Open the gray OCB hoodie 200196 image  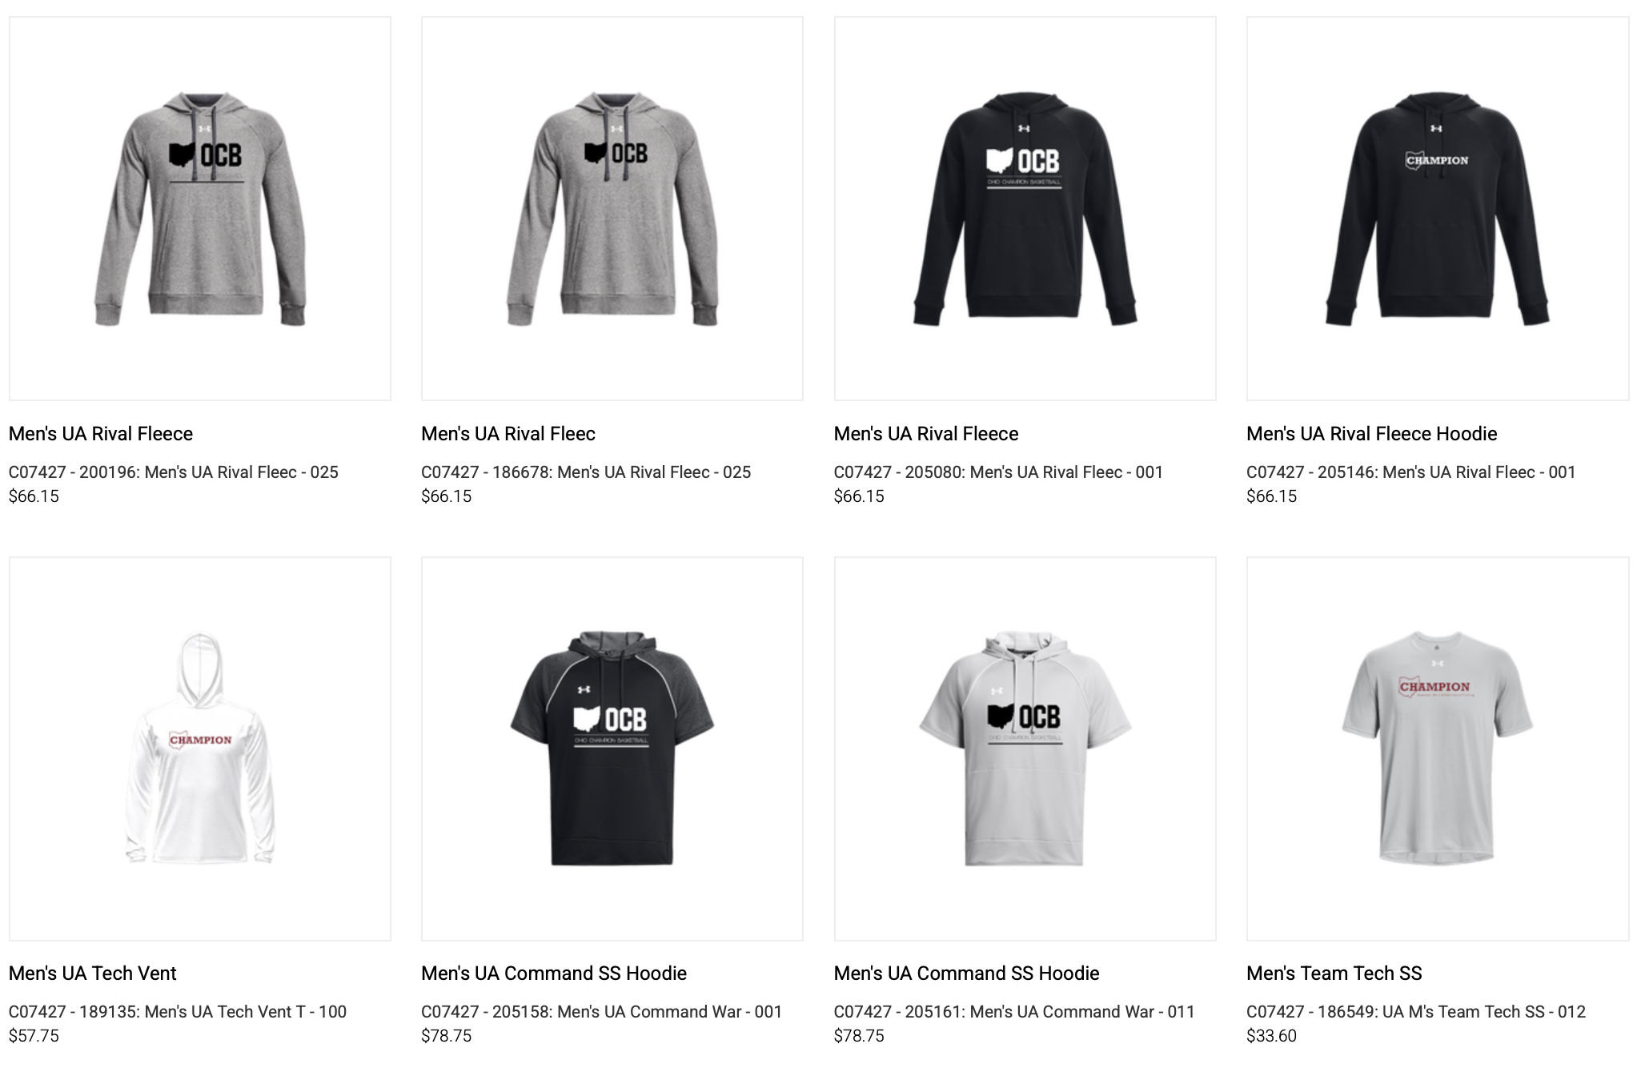coord(200,208)
